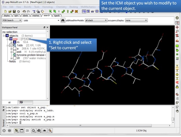Image resolution: width=181 pixels, height=137 pixels.
Task: Click the camera snapshot icon in bottom bar
Action: point(39,131)
